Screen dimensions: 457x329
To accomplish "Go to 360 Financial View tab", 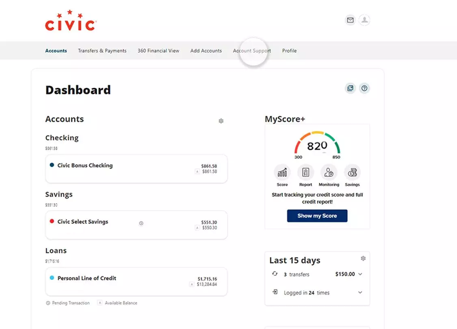I will (x=158, y=51).
